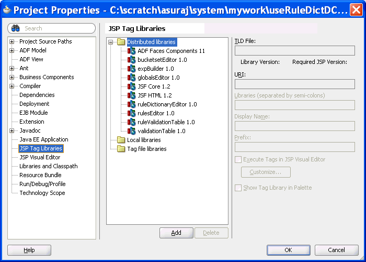This screenshot has height=262, width=366.
Task: Open Java EE Application settings
Action: click(x=44, y=139)
